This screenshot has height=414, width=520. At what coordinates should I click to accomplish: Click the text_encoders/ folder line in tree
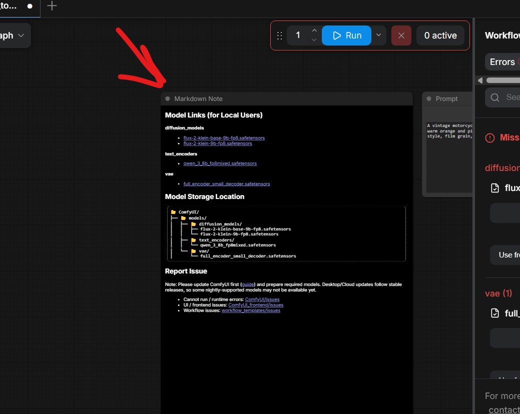213,240
